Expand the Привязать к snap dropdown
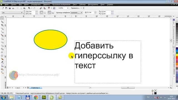This screenshot has height=100, width=178. [x=81, y=8]
